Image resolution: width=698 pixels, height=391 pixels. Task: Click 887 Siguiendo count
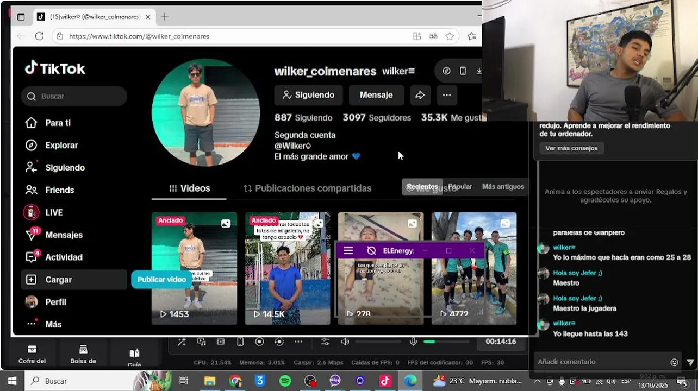(303, 117)
